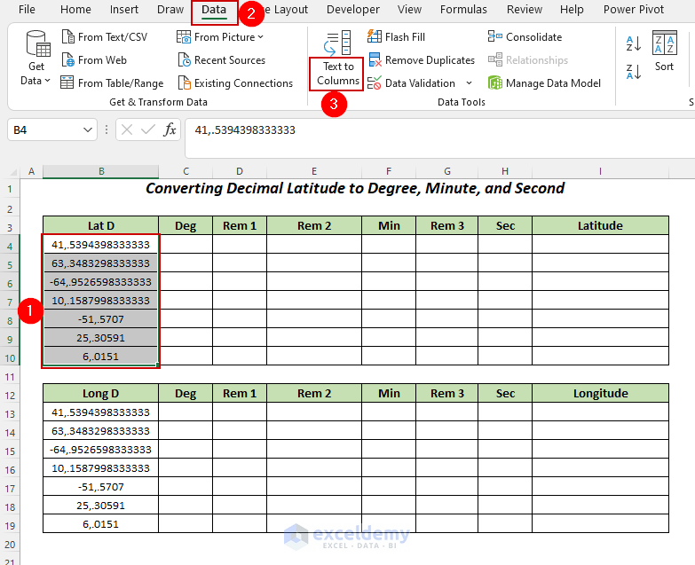Open the Name Box dropdown
Screen dimensions: 695x565
coord(88,130)
